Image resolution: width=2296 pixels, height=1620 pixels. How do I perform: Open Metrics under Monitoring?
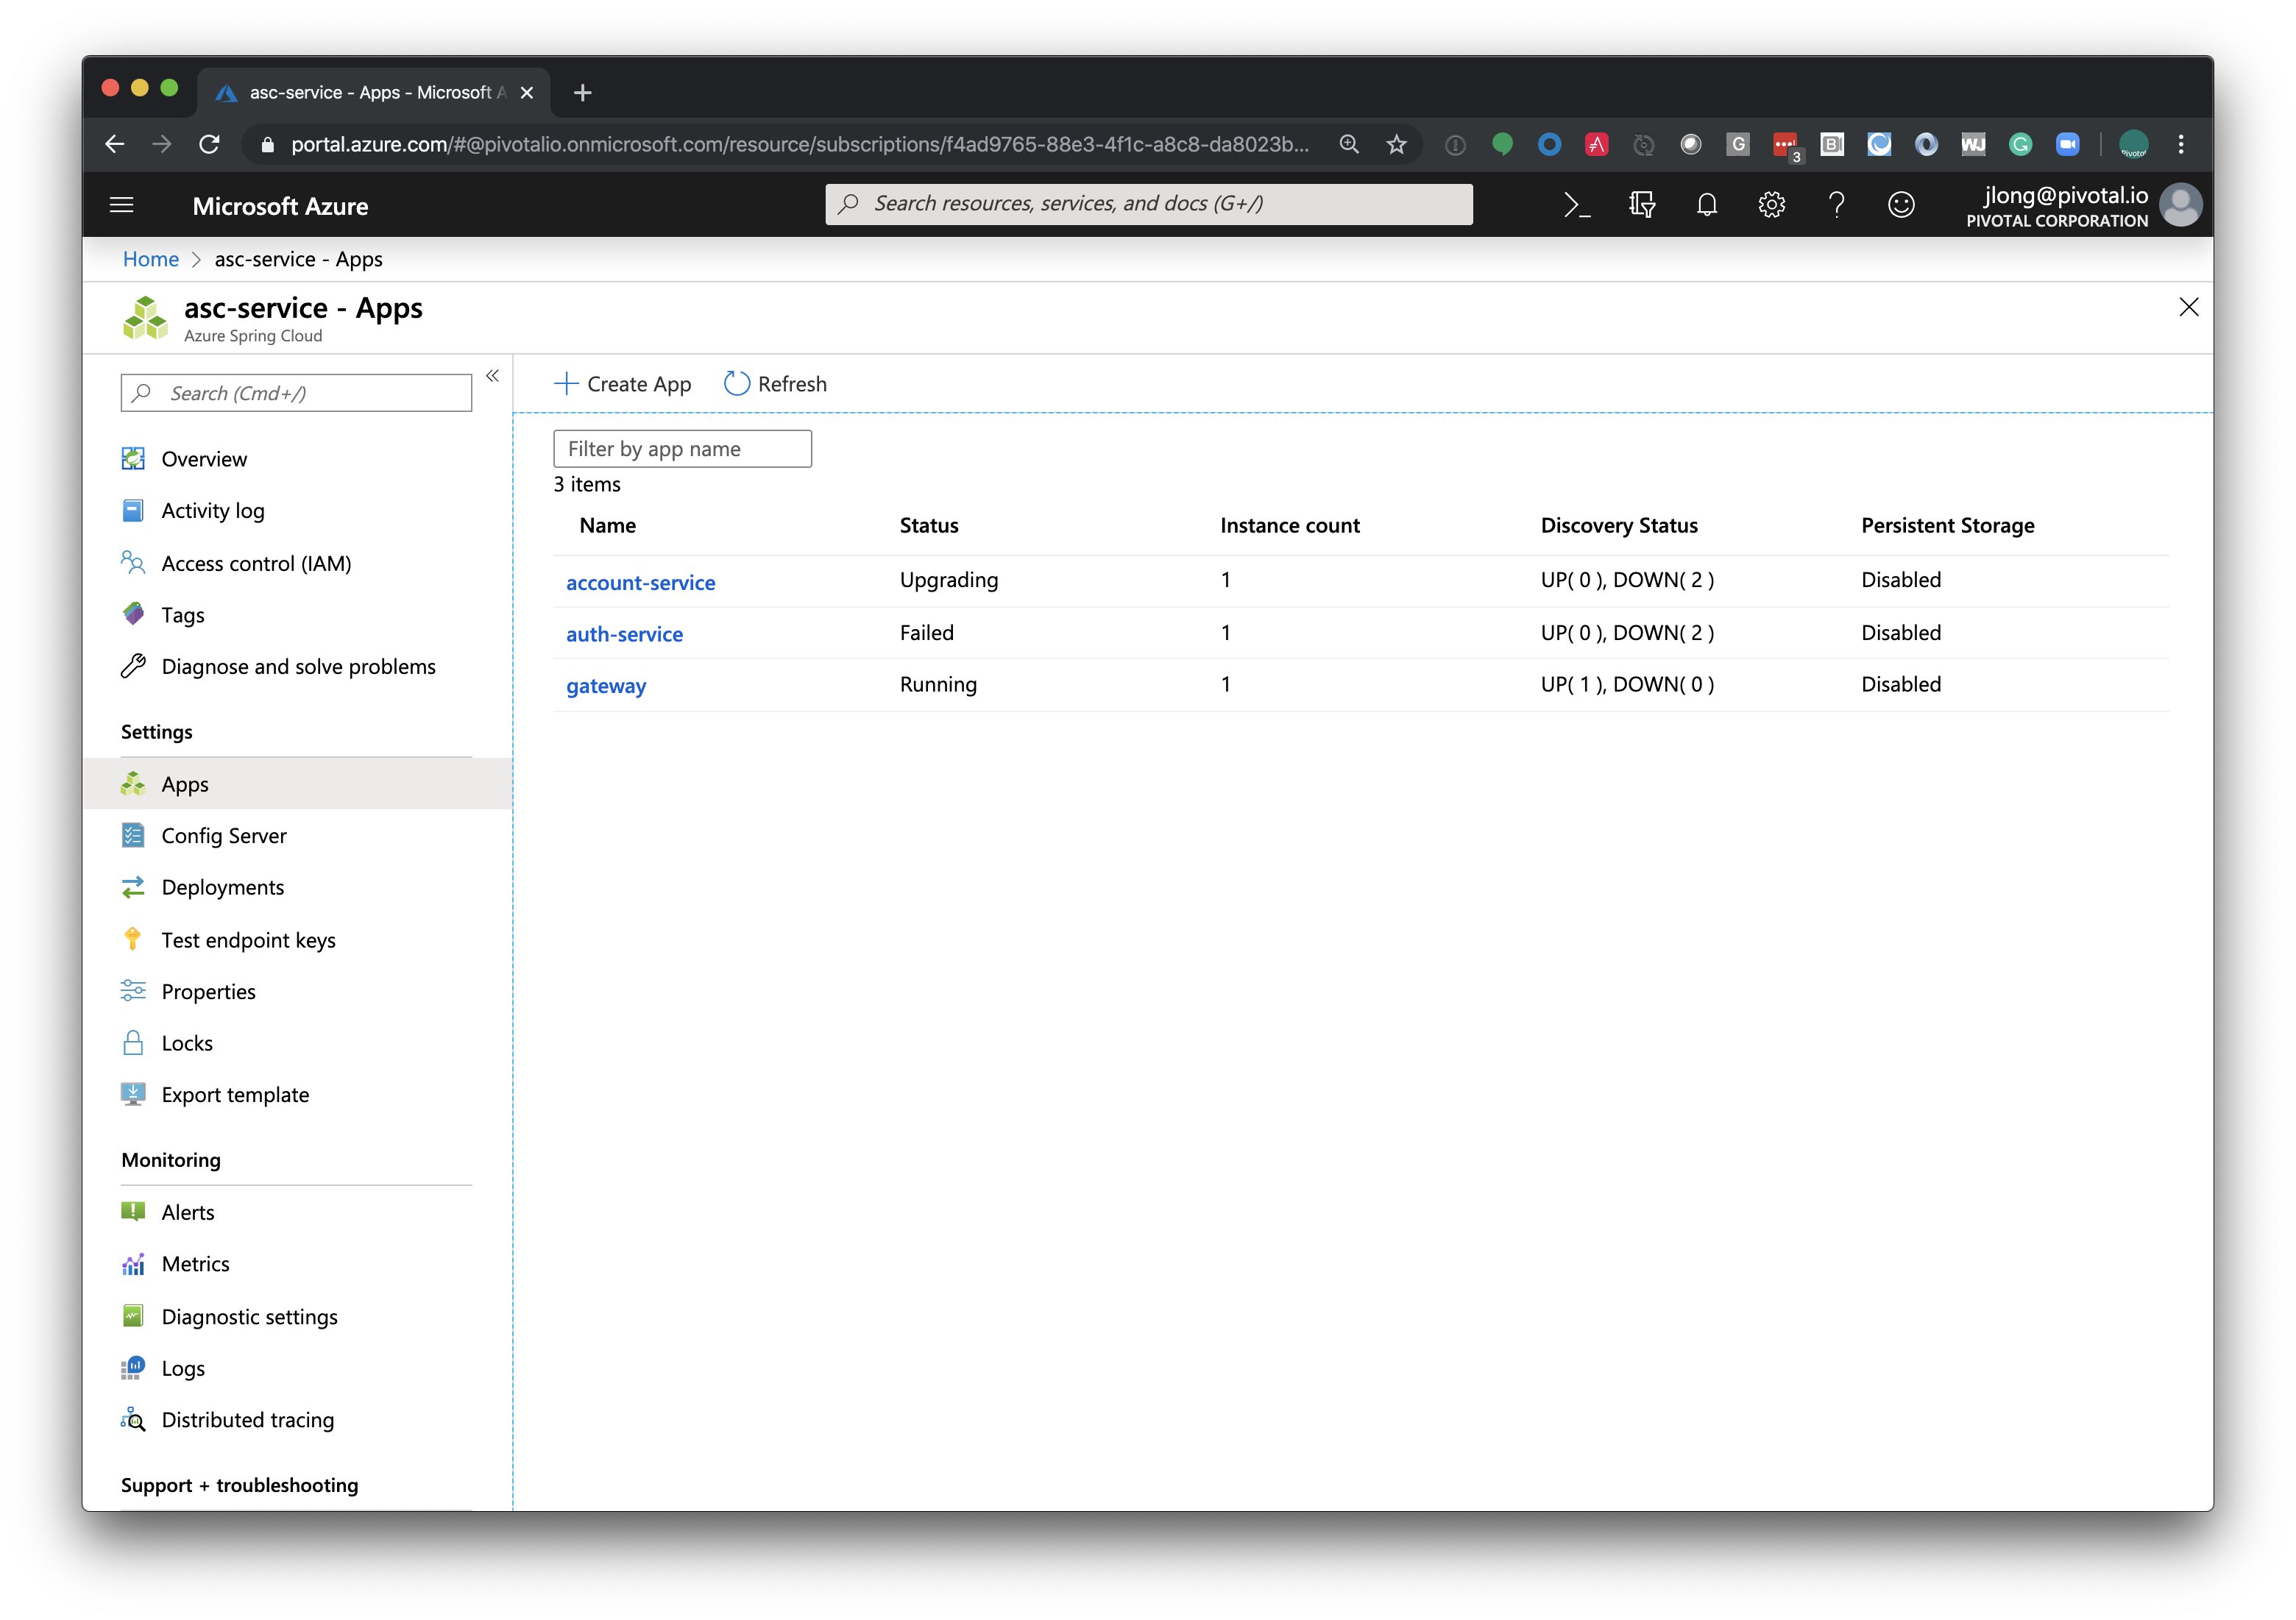click(195, 1265)
